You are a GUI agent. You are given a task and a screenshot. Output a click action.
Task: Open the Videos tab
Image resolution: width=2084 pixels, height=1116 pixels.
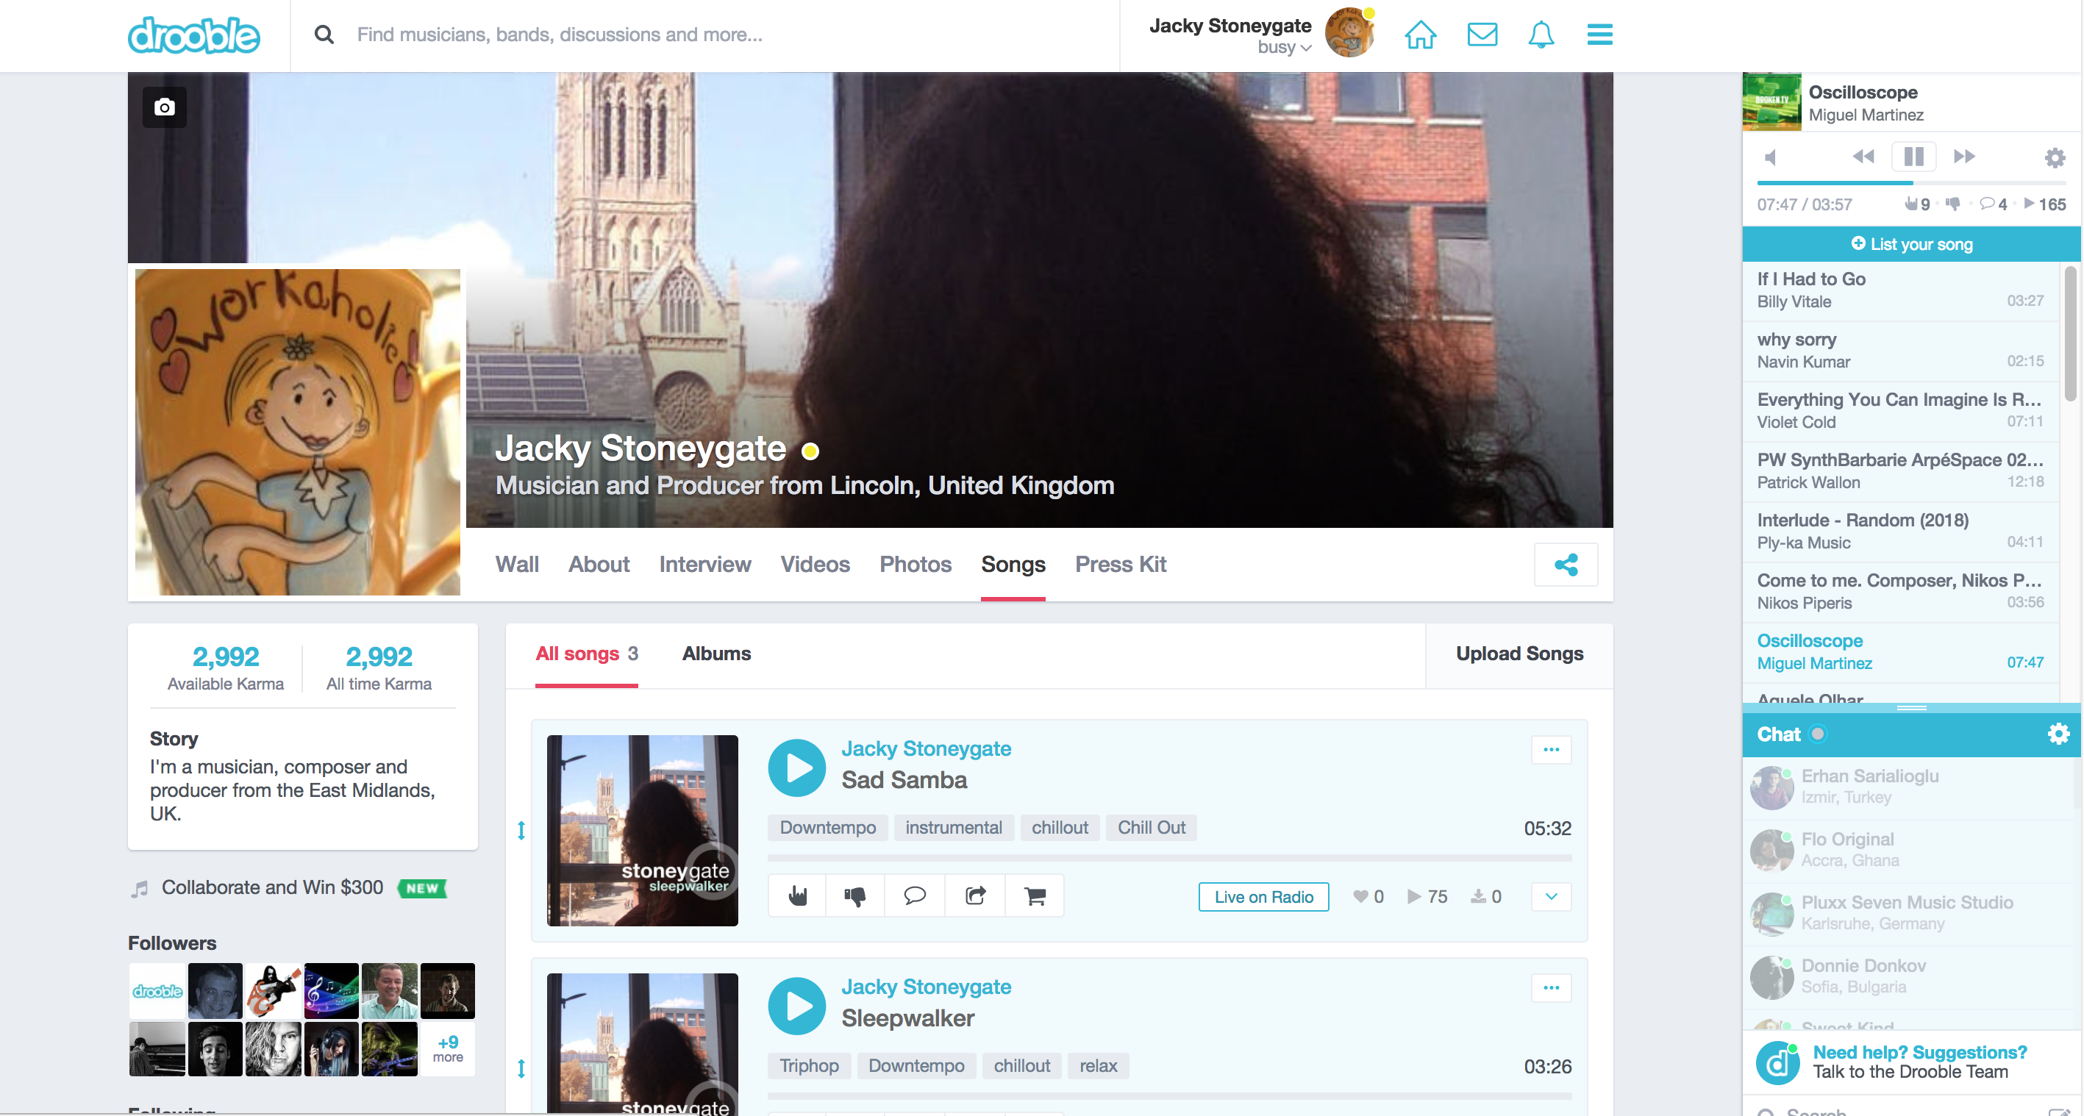815,565
